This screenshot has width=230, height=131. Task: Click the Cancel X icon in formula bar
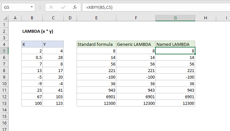[51, 7]
